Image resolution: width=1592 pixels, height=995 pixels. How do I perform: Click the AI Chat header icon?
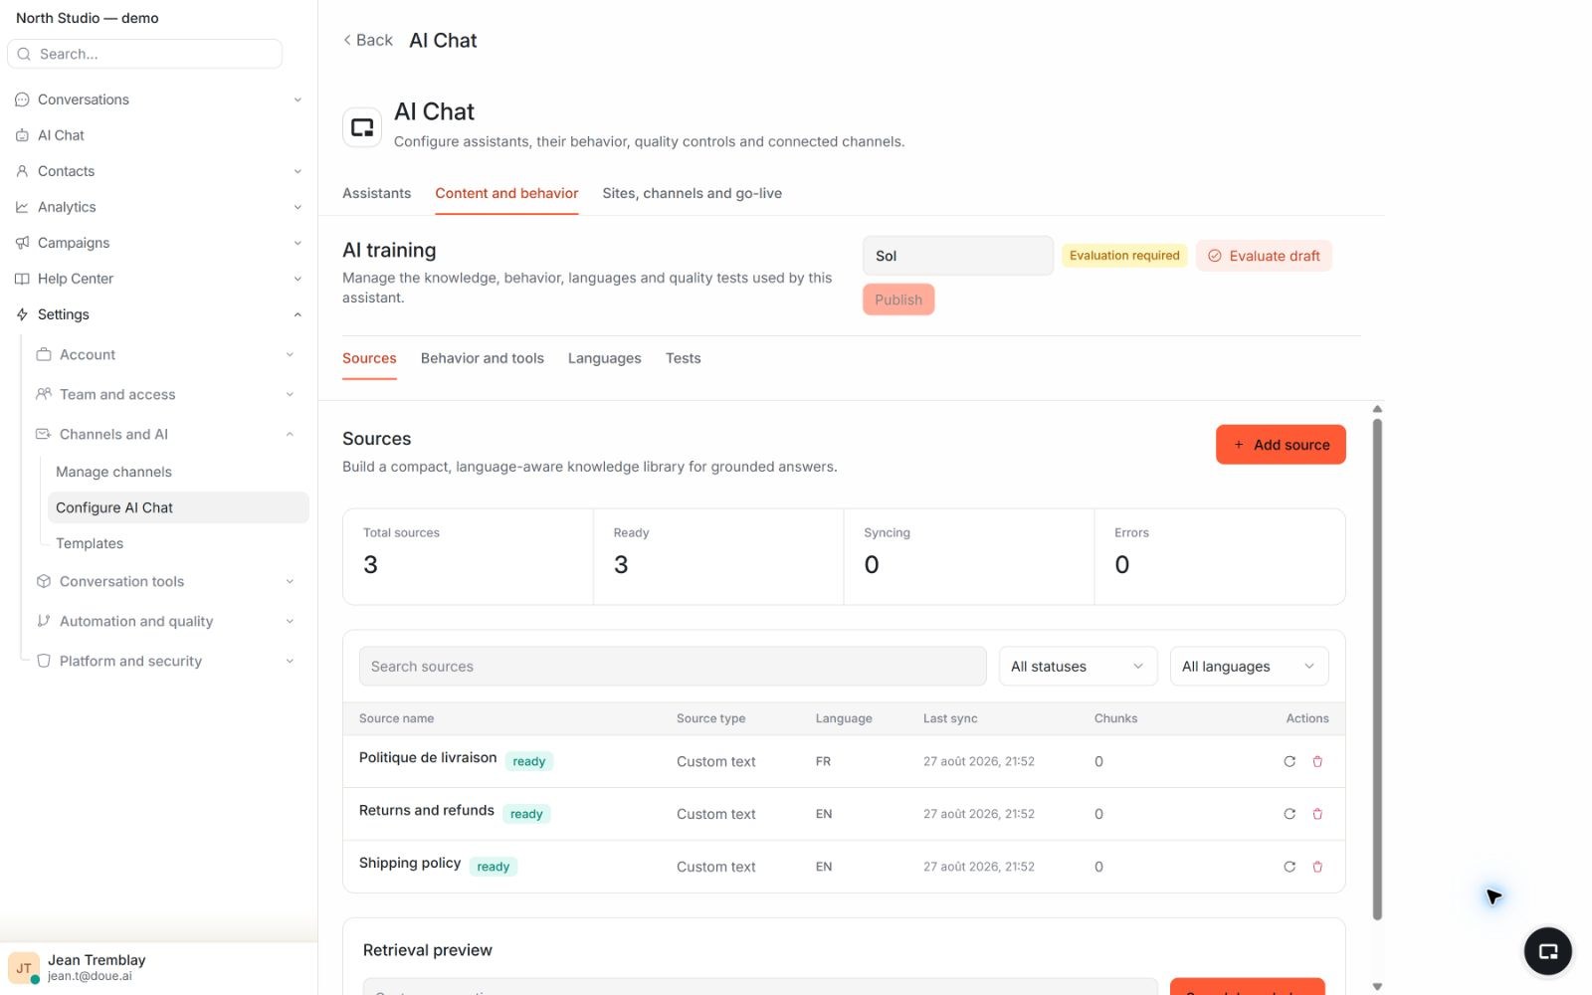pyautogui.click(x=362, y=127)
